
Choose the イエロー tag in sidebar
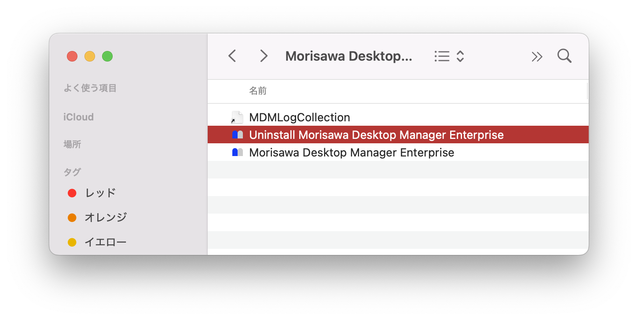coord(105,242)
